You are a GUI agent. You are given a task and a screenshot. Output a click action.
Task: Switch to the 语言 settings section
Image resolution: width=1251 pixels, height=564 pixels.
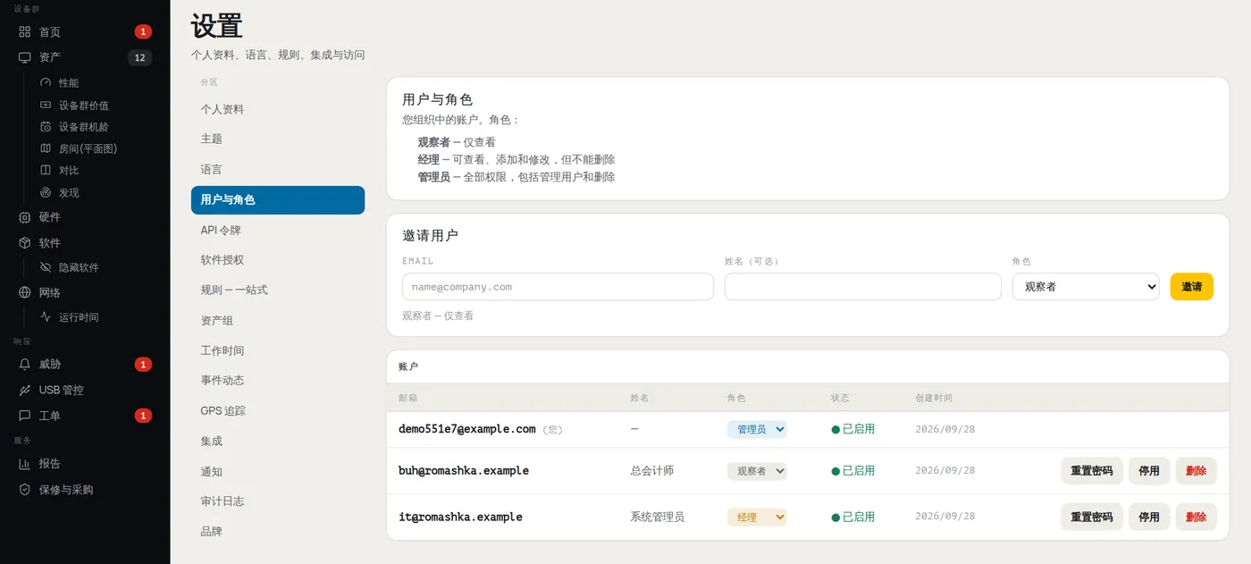pyautogui.click(x=278, y=170)
